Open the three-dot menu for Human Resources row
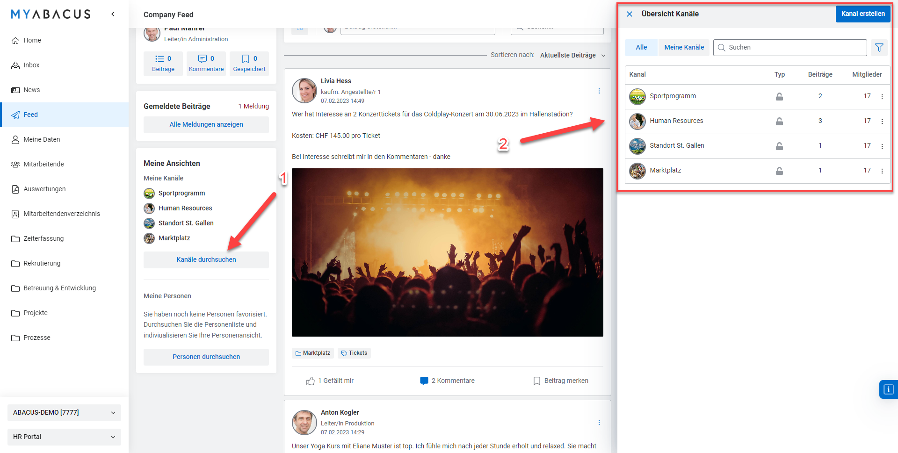The image size is (898, 453). tap(882, 122)
